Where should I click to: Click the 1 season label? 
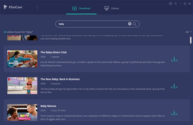click(55, 57)
